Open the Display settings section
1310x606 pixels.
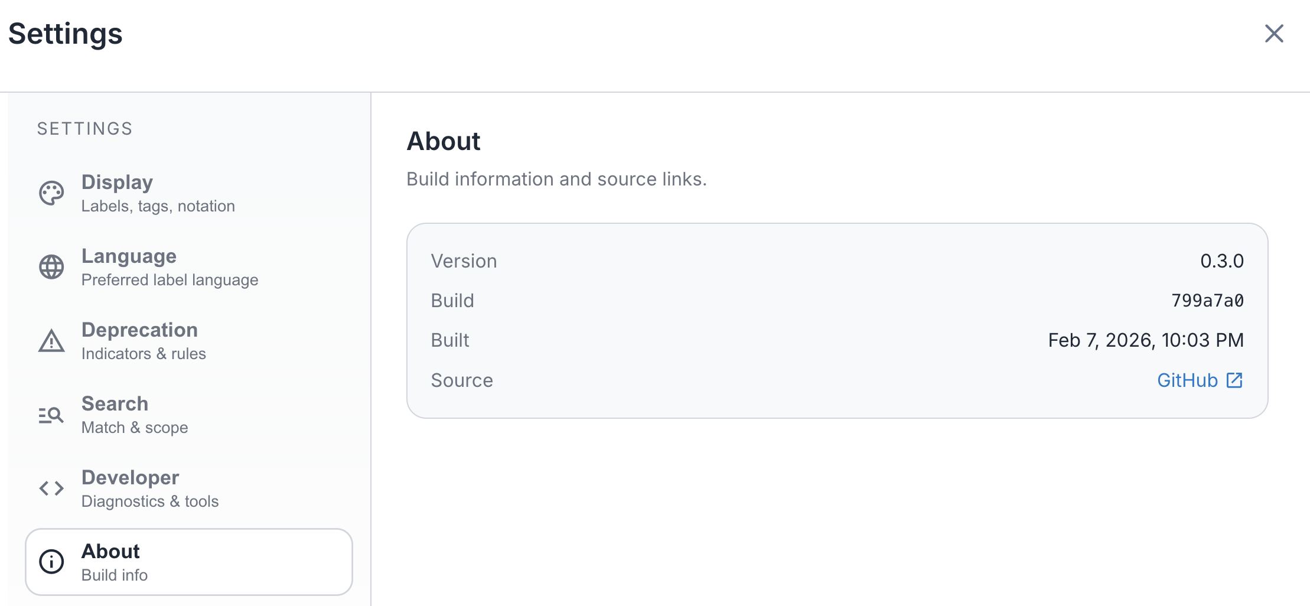coord(118,182)
